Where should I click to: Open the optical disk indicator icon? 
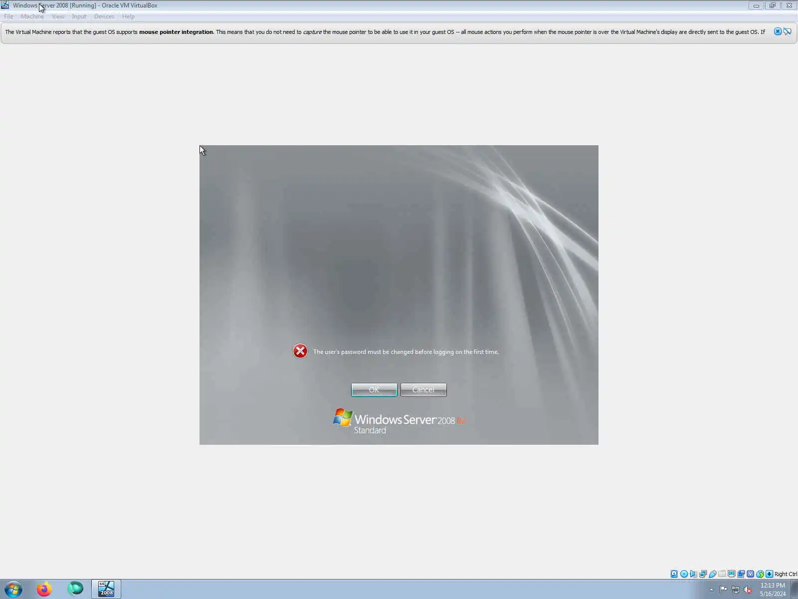(x=684, y=574)
